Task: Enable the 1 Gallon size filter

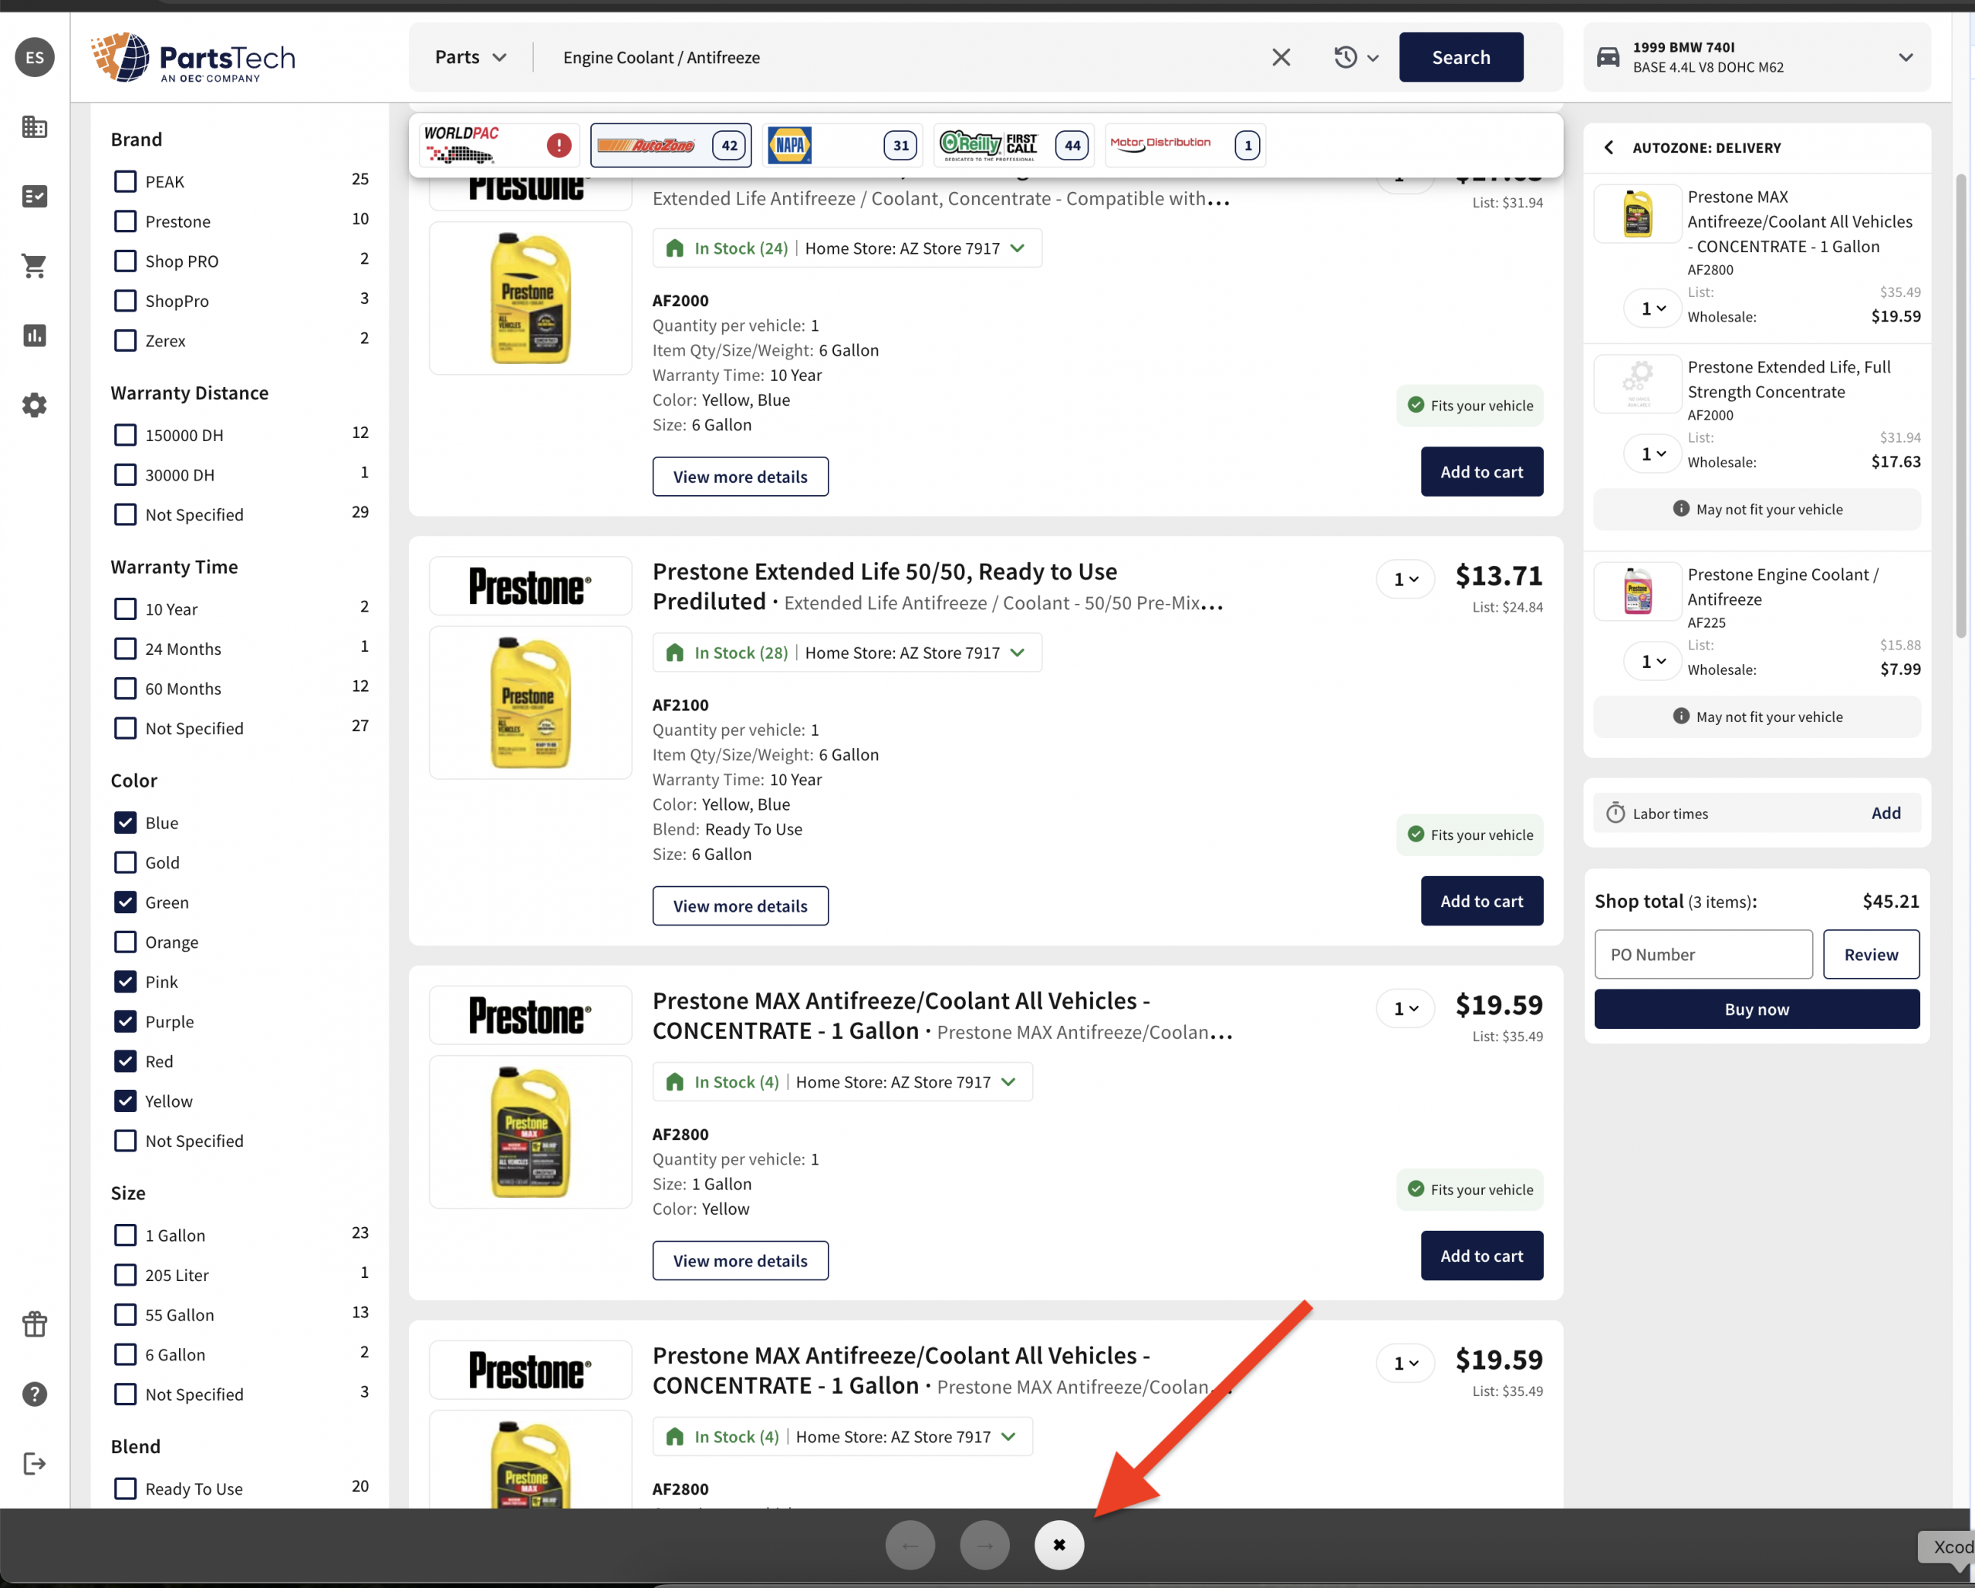Action: (x=126, y=1235)
